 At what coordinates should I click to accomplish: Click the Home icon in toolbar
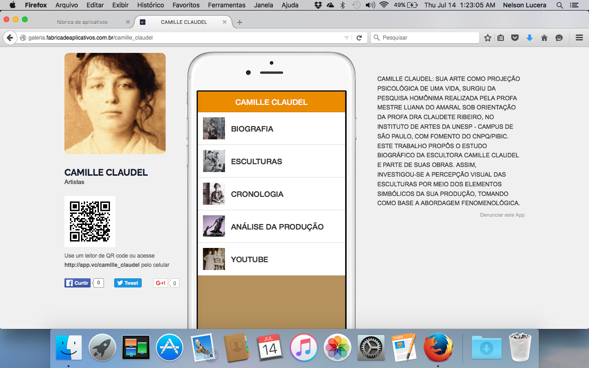(544, 38)
